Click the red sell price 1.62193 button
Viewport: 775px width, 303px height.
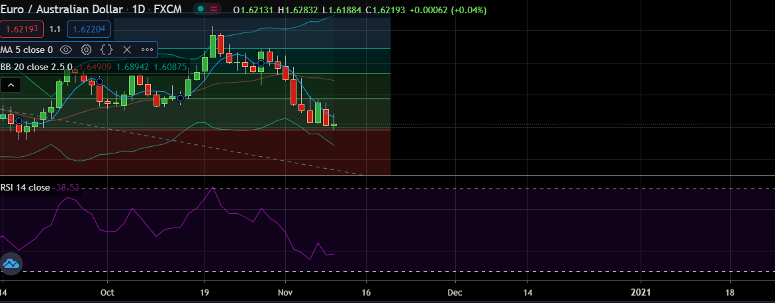click(23, 29)
